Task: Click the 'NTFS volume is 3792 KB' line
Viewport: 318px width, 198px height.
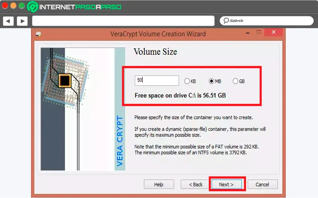Action: [191, 152]
